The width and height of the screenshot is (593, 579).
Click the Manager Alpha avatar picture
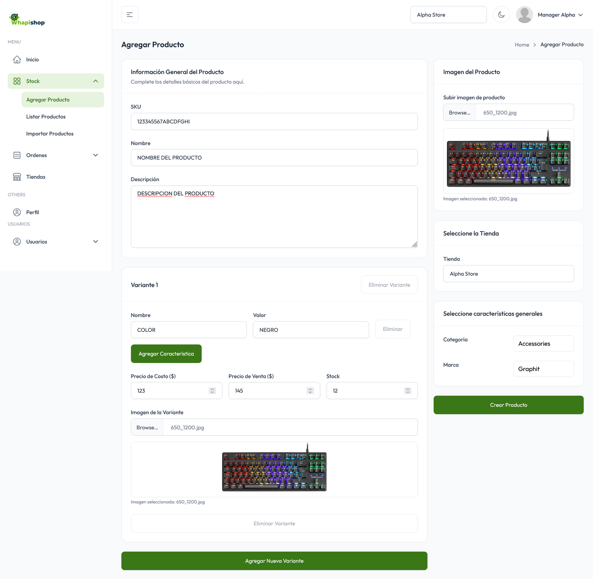pyautogui.click(x=524, y=15)
